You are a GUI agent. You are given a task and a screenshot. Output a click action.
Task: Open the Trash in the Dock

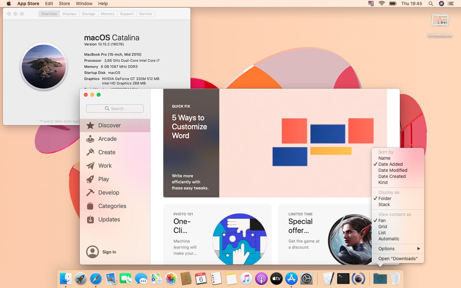[x=395, y=279]
